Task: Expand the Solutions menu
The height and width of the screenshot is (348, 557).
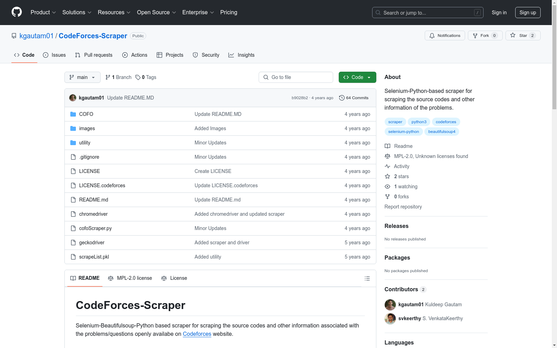Action: 77,13
